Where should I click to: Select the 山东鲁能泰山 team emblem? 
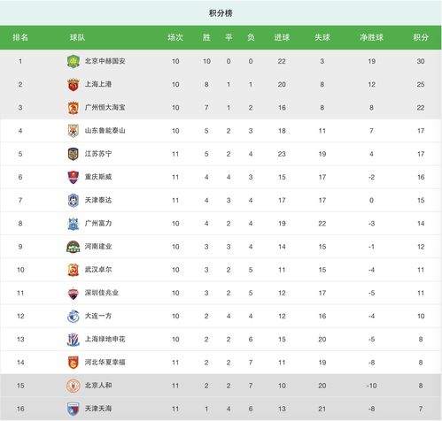(x=74, y=131)
